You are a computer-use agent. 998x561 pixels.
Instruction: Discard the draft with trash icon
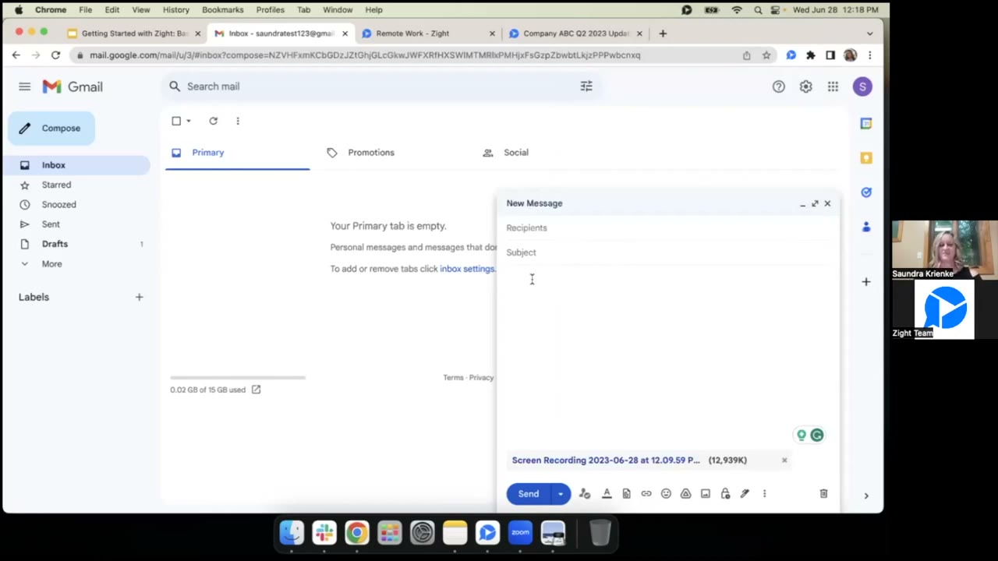[823, 494]
